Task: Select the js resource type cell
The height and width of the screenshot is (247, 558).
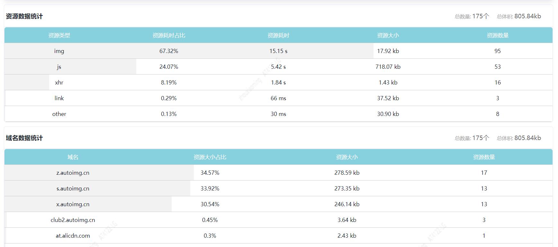Action: click(x=59, y=67)
